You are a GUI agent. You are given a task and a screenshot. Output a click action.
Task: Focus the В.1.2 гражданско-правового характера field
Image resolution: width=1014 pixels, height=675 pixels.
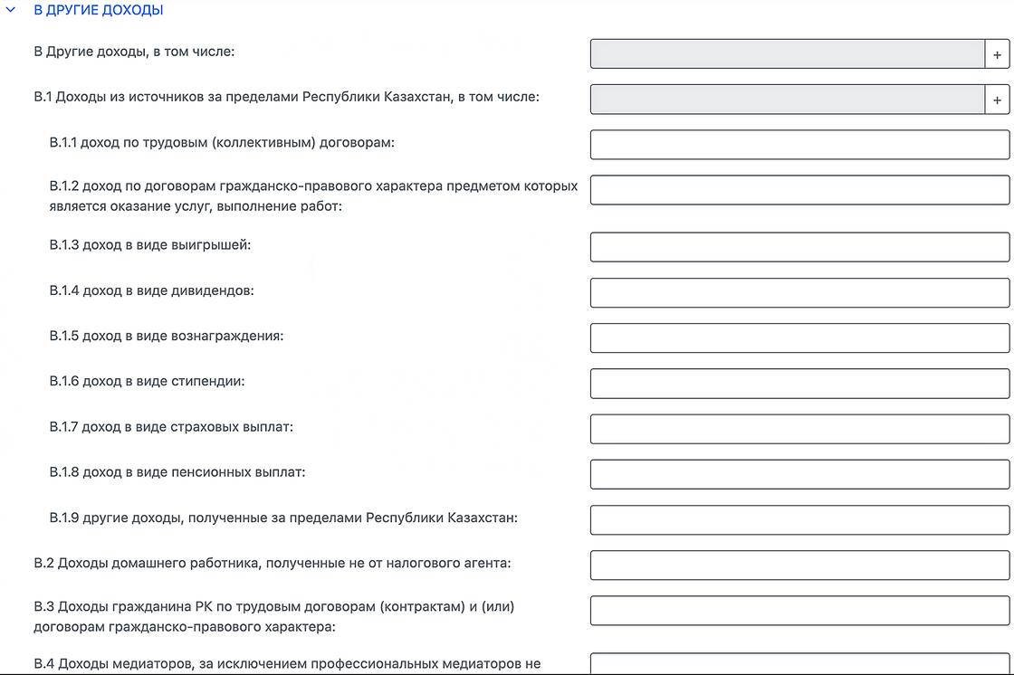pos(799,190)
